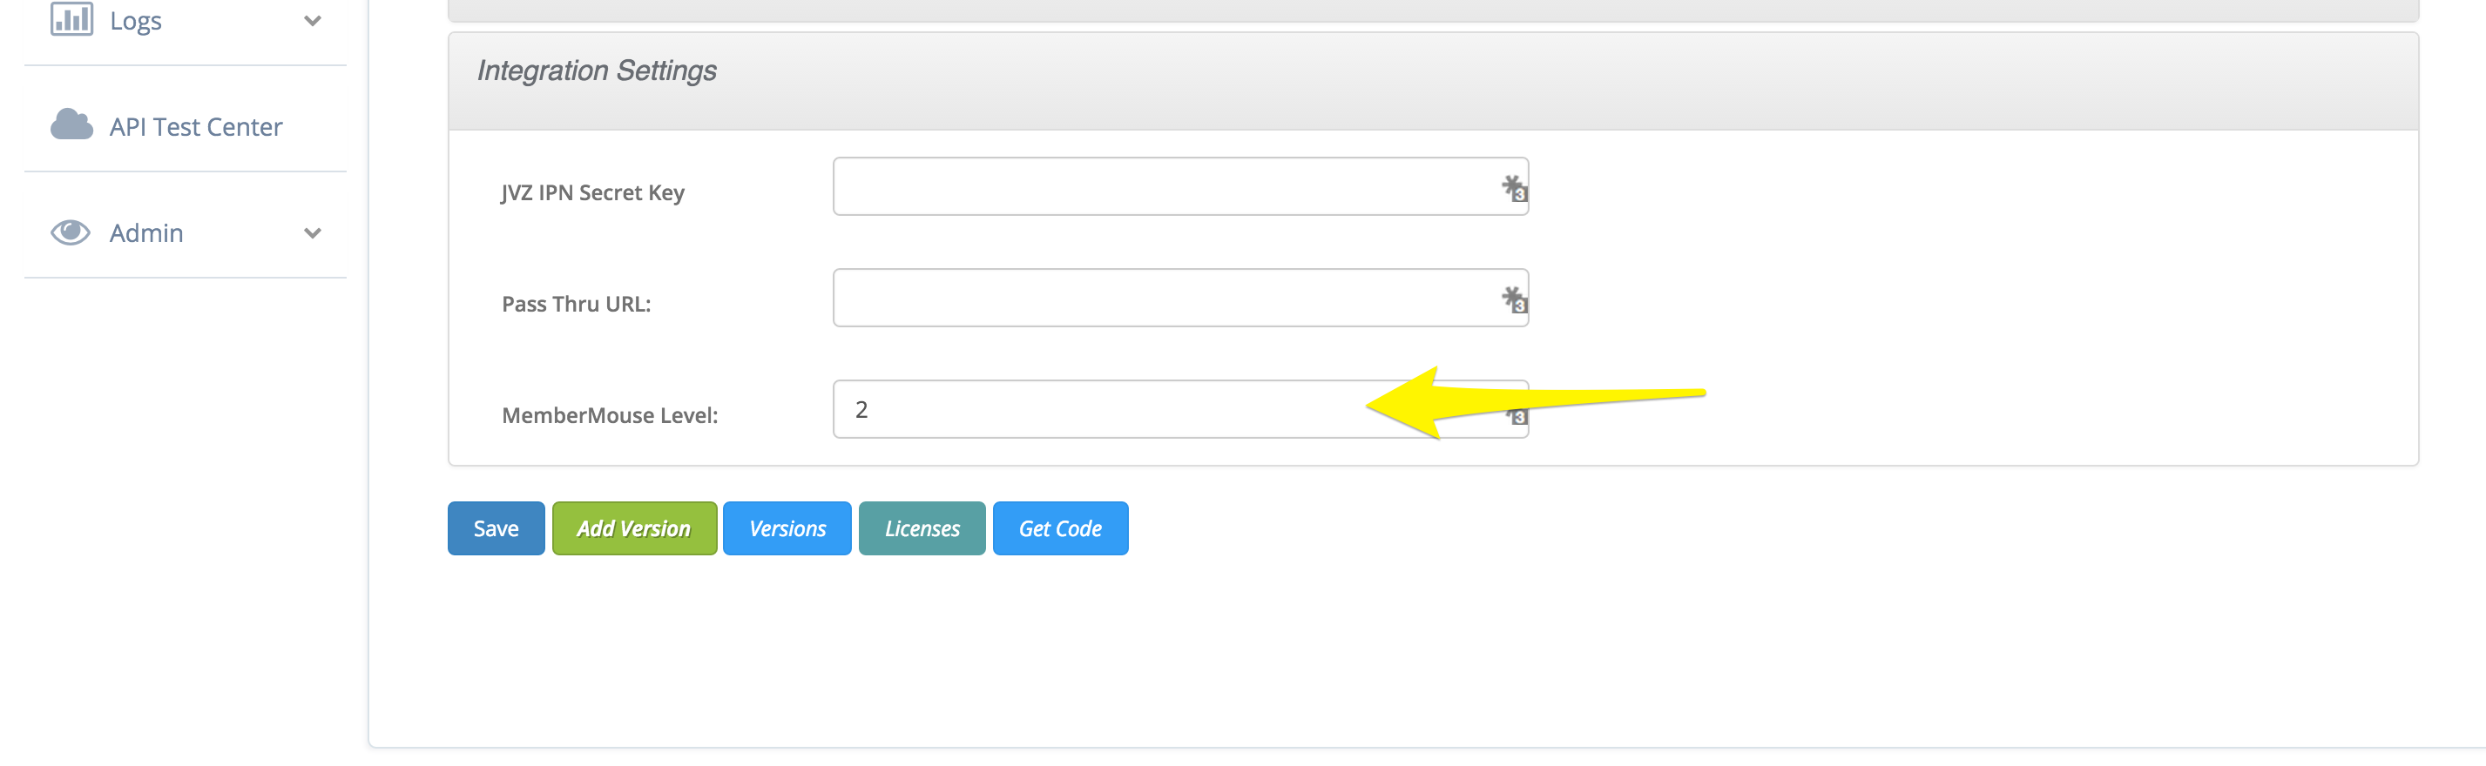The height and width of the screenshot is (766, 2486).
Task: Click the Integration Settings panel header
Action: pos(1433,81)
